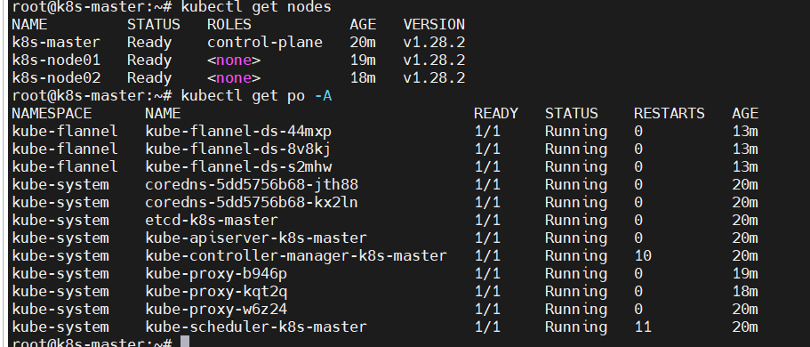Select pod name kube-apiserver-k8s-master

[x=256, y=238]
